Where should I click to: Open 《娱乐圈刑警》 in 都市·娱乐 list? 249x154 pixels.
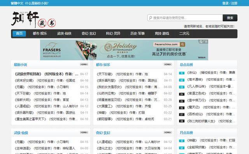(x=127, y=80)
